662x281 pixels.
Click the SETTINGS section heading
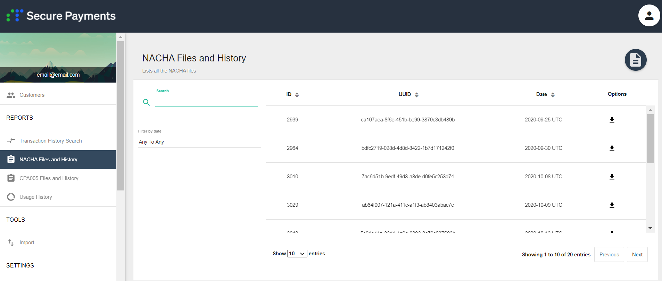coord(20,265)
